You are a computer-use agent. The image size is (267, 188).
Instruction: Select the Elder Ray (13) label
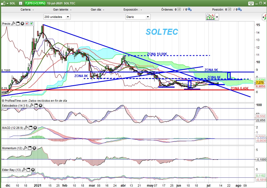pyautogui.click(x=12, y=170)
